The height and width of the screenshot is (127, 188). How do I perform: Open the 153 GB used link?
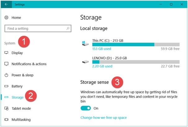[102, 49]
